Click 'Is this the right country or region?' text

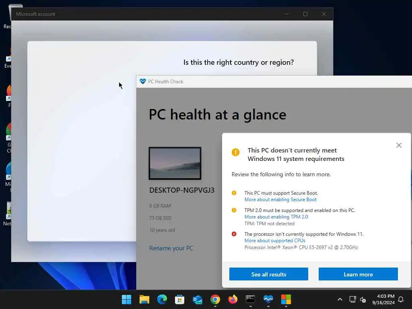point(239,62)
